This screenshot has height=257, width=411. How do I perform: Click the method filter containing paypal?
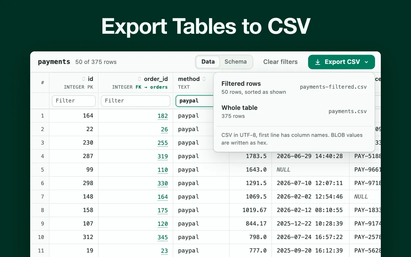click(195, 101)
